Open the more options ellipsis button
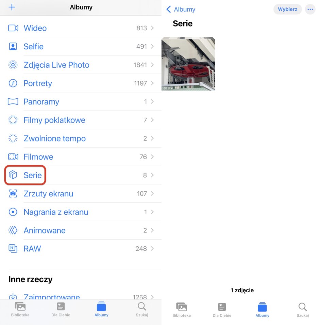Viewport: 323px width, 325px height. 310,9
